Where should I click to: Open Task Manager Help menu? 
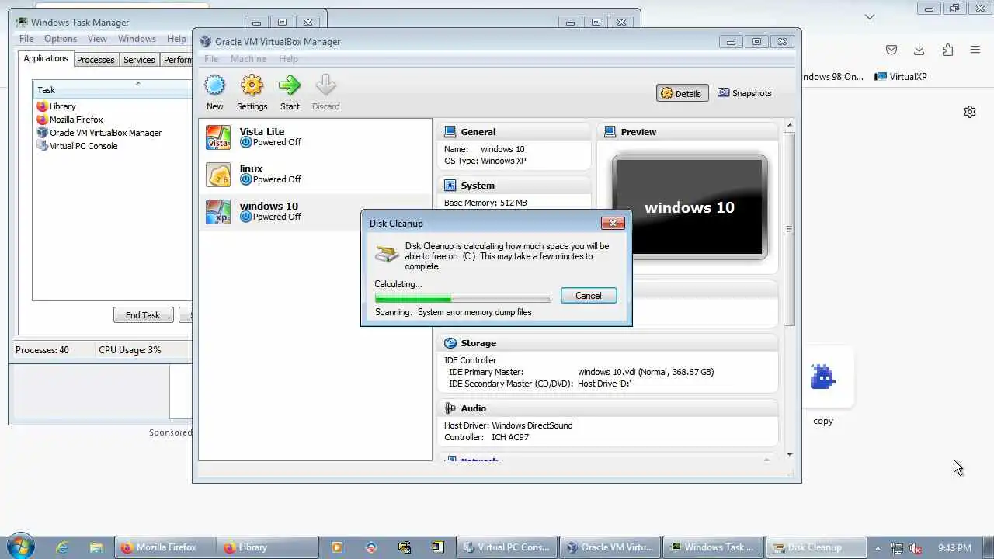[x=176, y=39]
